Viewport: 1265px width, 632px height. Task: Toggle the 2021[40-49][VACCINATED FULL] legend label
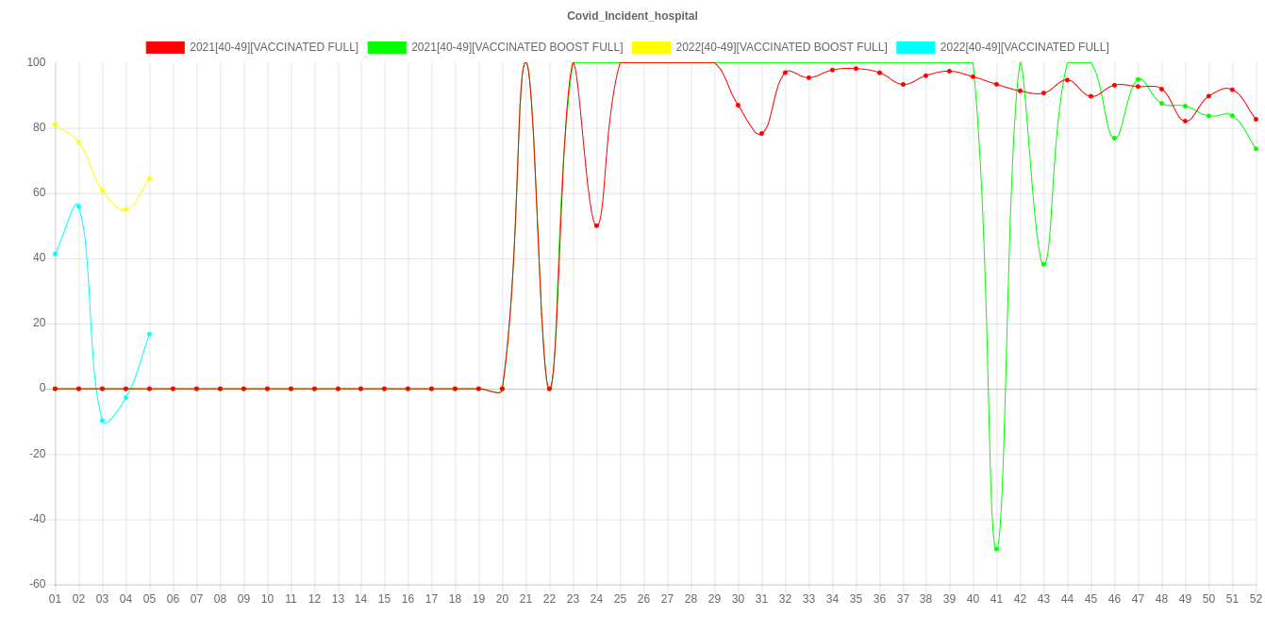click(x=274, y=47)
